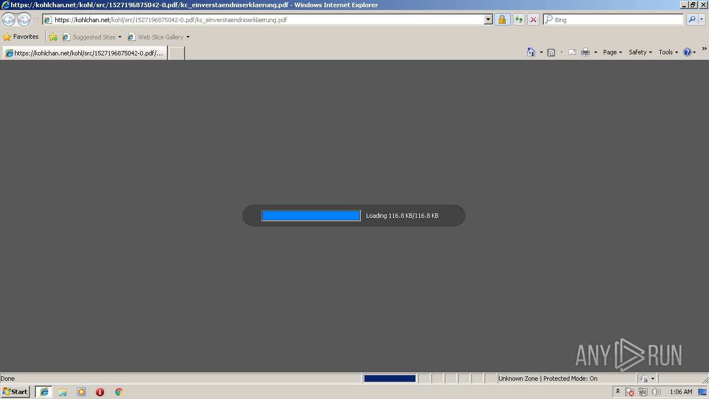The height and width of the screenshot is (399, 709).
Task: Click the volume speaker tray icon
Action: (x=656, y=392)
